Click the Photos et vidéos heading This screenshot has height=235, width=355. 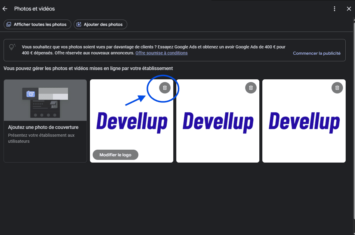[34, 9]
